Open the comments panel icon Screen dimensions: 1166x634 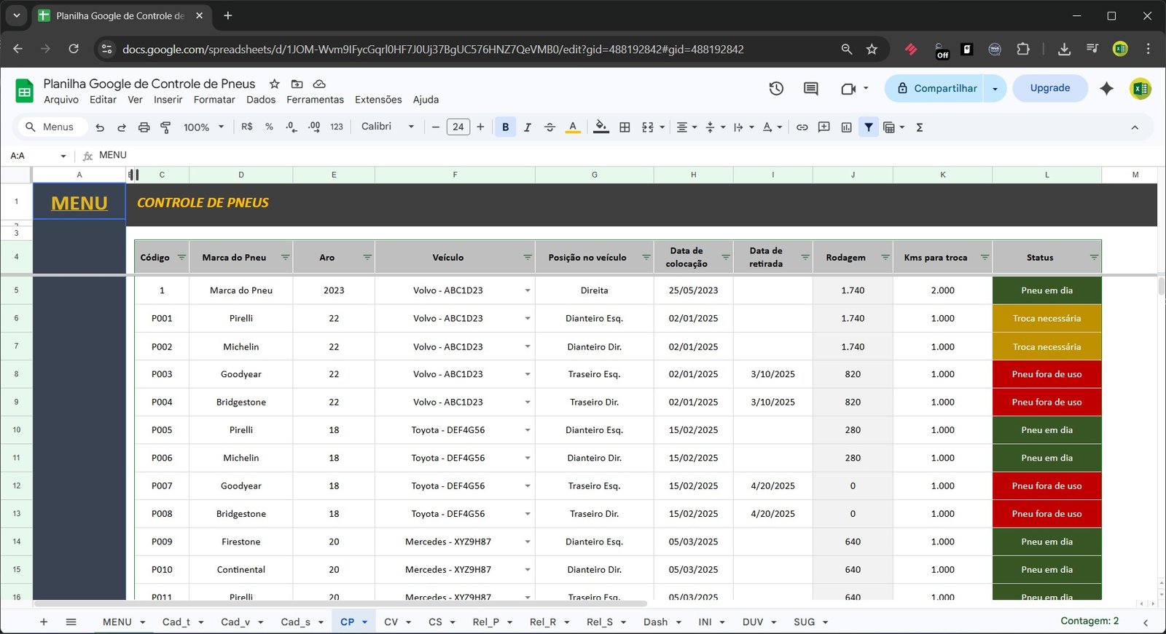tap(810, 88)
